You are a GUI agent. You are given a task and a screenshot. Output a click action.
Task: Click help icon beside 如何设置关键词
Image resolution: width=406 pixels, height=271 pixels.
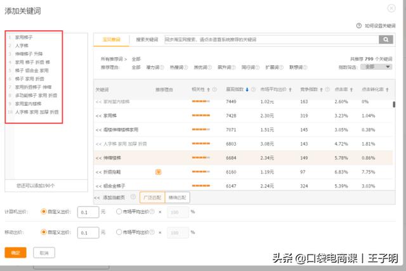[359, 25]
